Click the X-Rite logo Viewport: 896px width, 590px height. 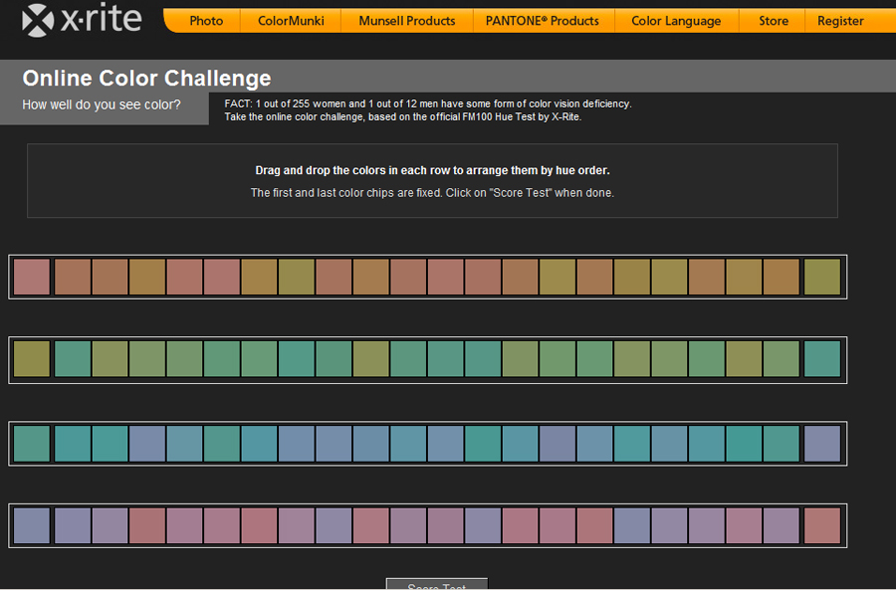point(82,19)
